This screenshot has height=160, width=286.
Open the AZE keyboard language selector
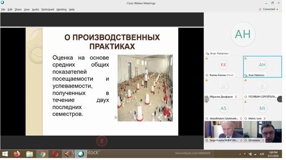click(262, 154)
